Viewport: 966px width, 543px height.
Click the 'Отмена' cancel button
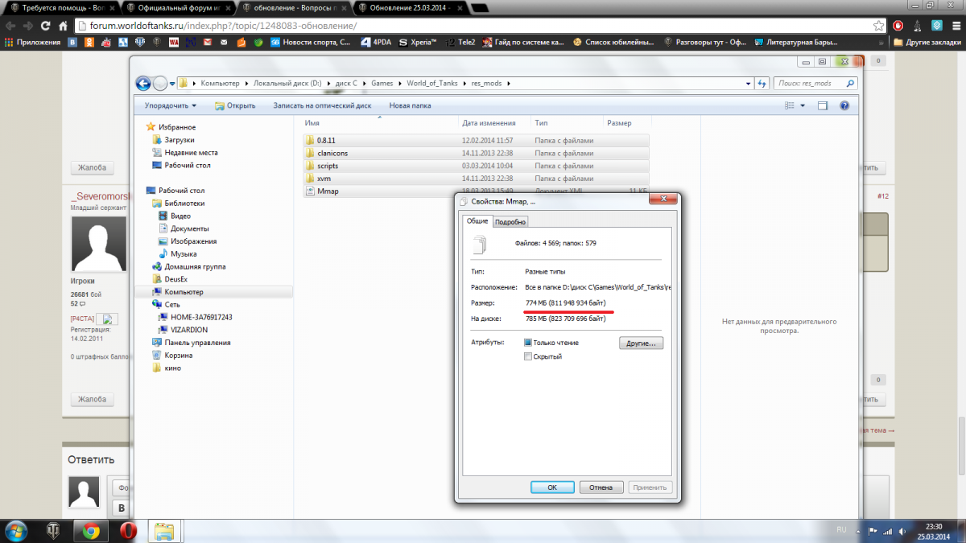point(601,487)
